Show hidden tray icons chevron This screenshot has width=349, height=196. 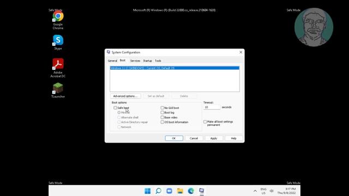(x=255, y=191)
